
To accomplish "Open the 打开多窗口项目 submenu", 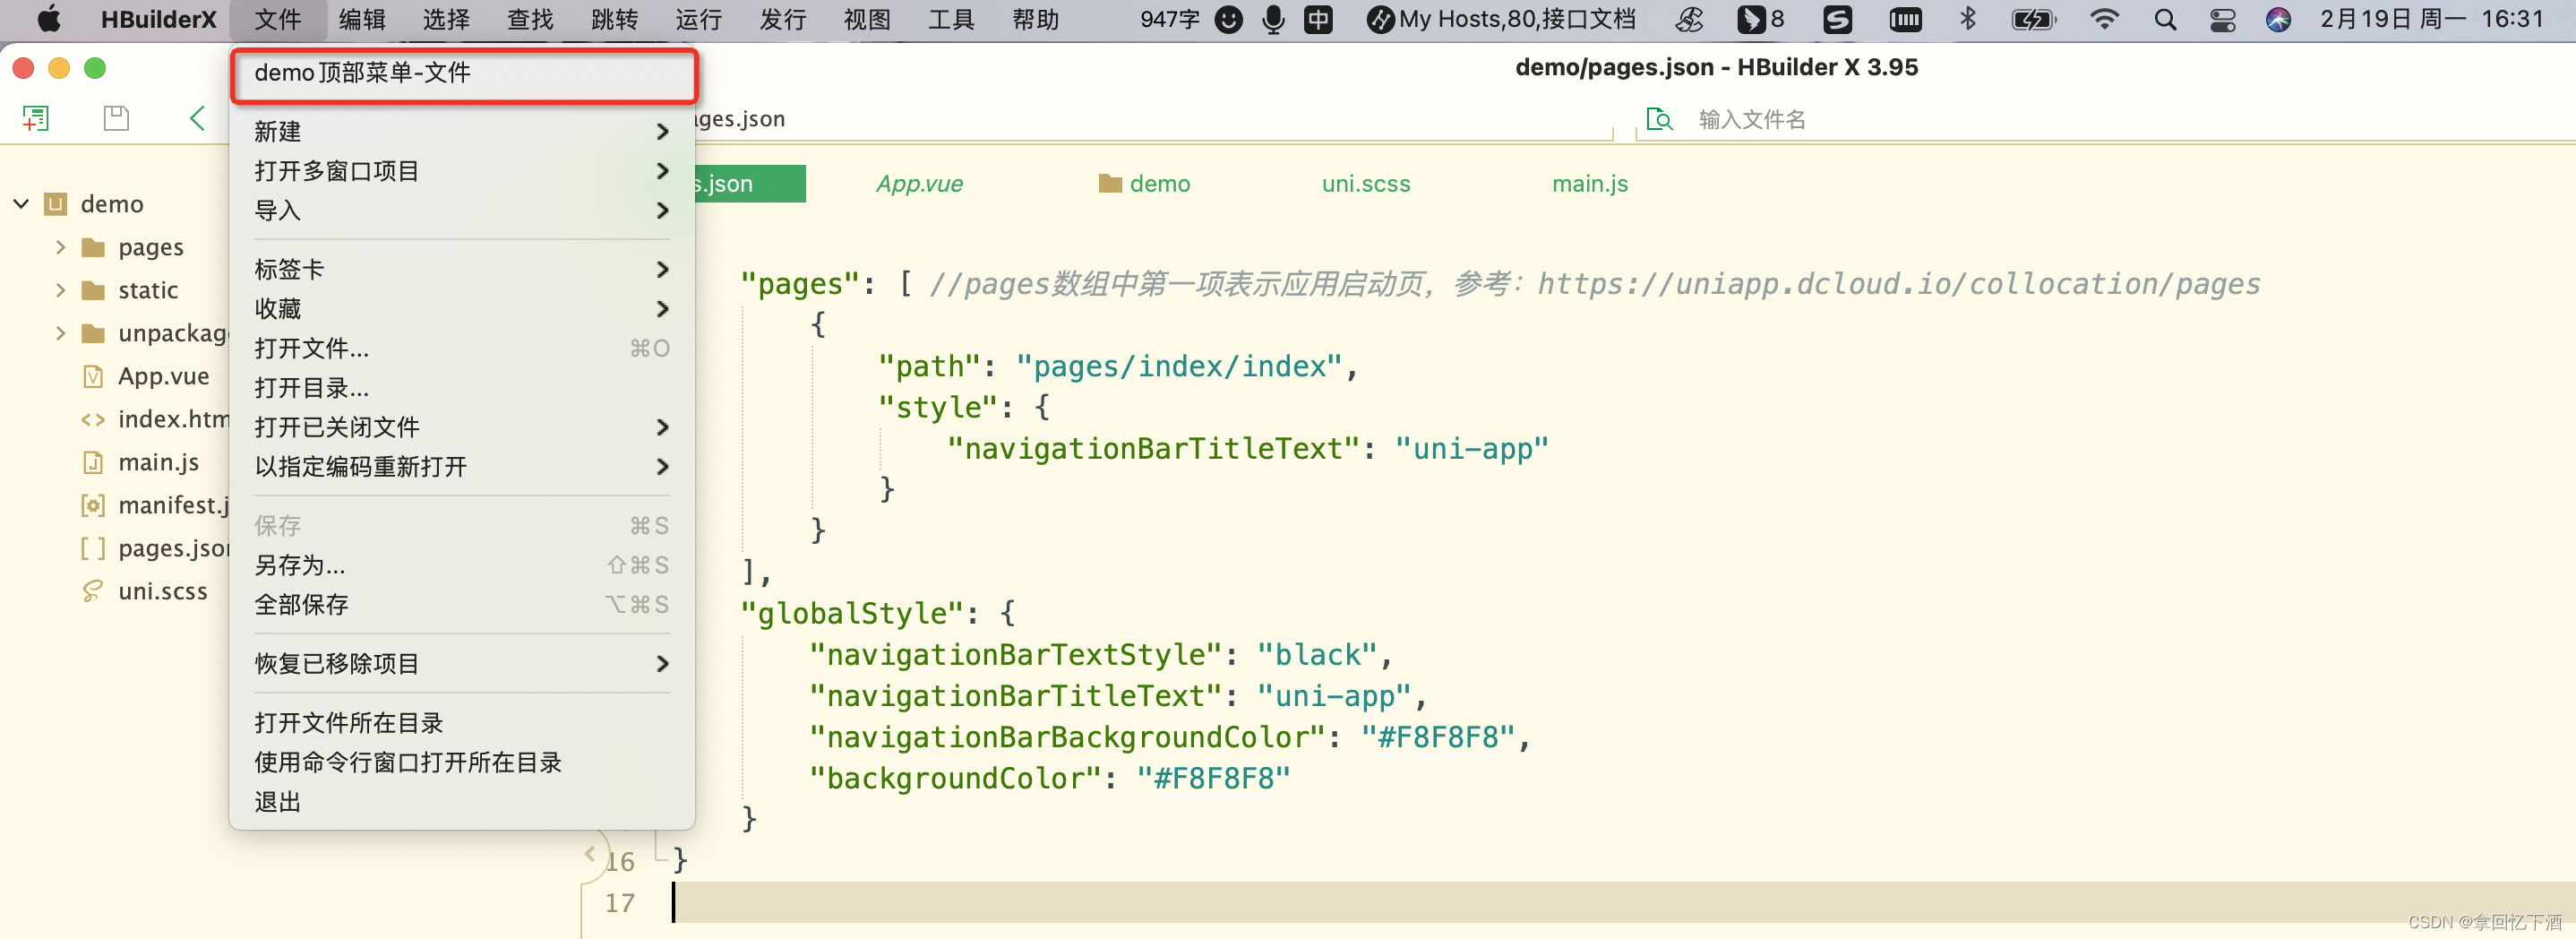I will pos(462,171).
